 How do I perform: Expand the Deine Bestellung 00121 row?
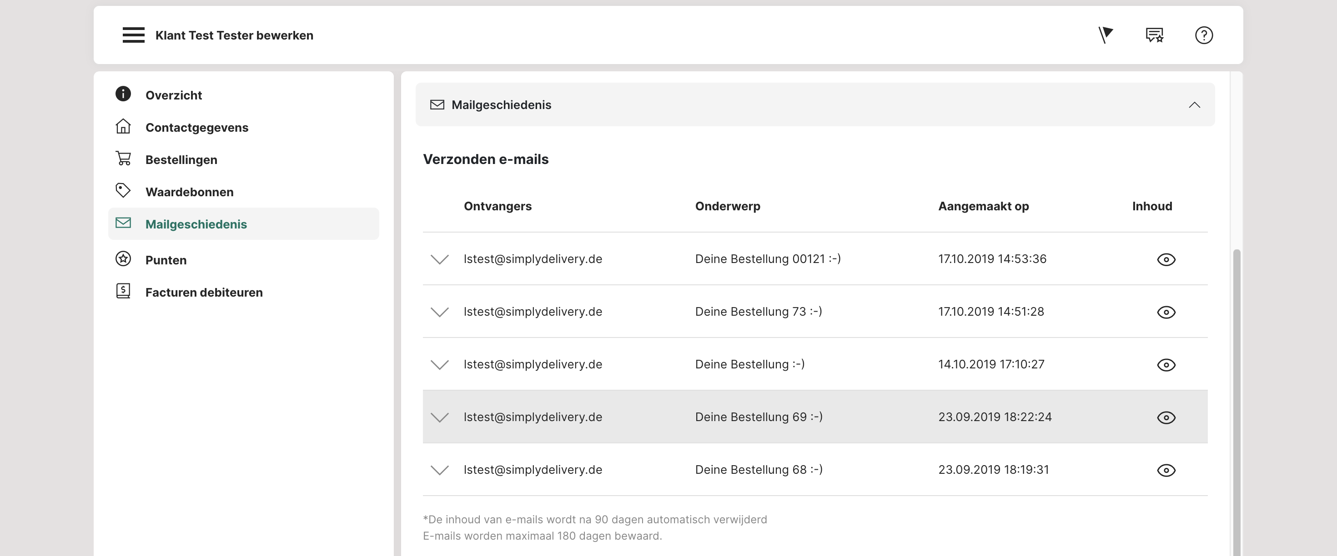pos(440,259)
